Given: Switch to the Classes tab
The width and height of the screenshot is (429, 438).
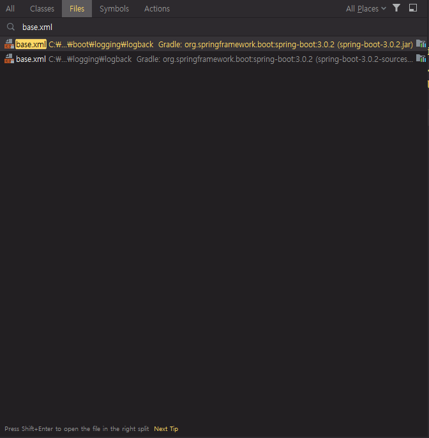Looking at the screenshot, I should click(x=42, y=9).
